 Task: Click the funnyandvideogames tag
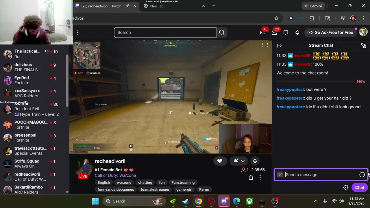click(116, 190)
